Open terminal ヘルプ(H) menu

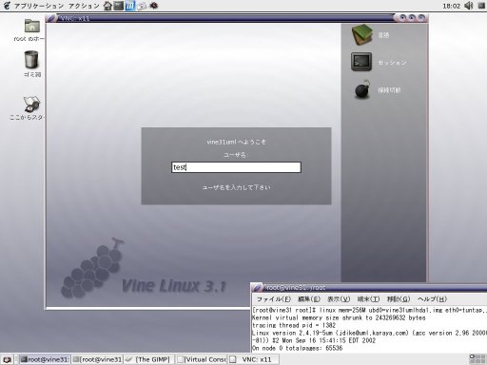click(432, 299)
